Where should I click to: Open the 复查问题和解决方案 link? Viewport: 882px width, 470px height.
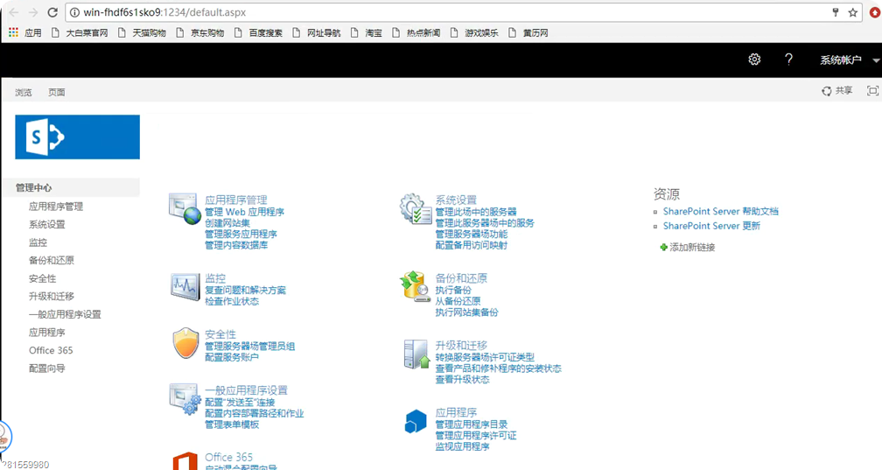point(245,291)
